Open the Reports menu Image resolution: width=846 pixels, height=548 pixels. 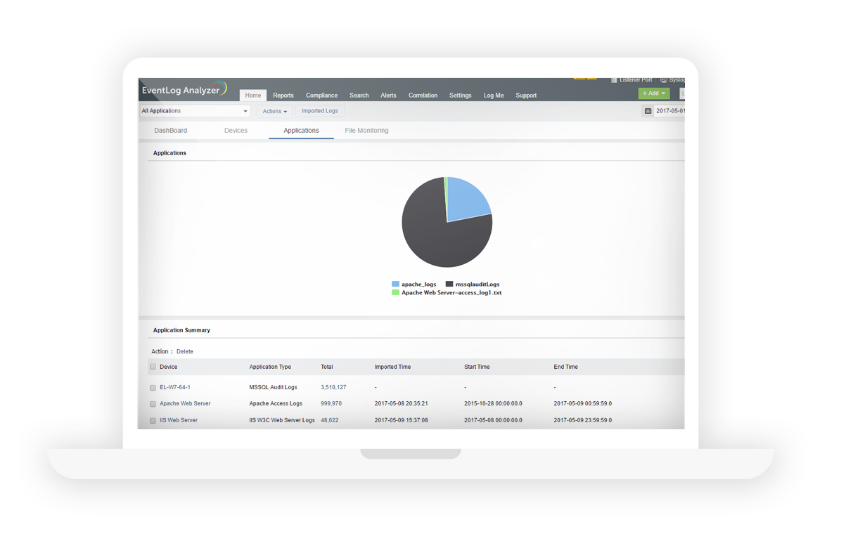coord(283,96)
